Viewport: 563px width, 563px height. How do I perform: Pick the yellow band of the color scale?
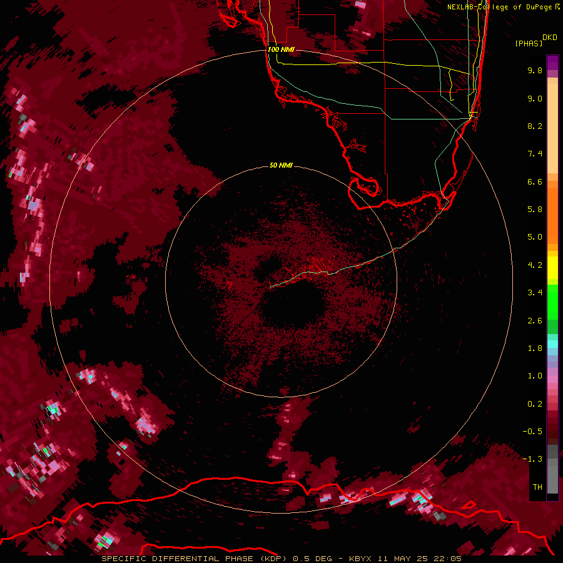pyautogui.click(x=552, y=268)
